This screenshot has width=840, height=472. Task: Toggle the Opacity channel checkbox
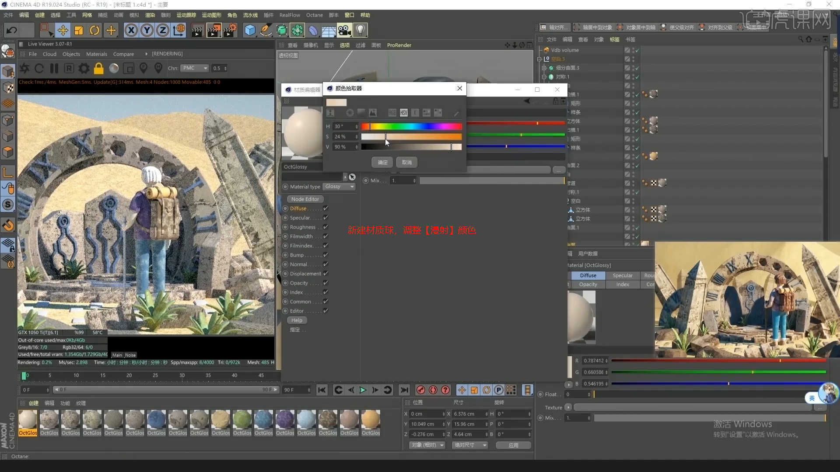coord(325,283)
